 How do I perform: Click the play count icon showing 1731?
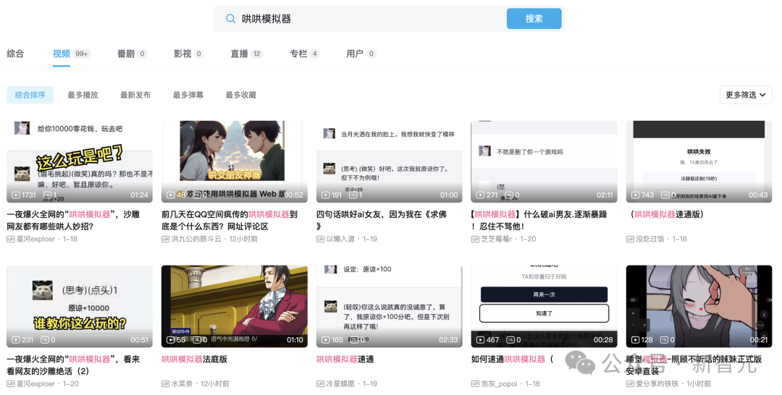16,195
